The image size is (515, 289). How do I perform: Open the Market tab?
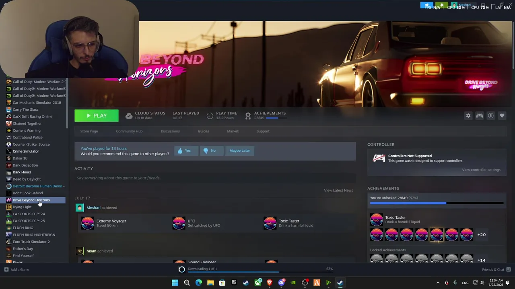point(233,131)
